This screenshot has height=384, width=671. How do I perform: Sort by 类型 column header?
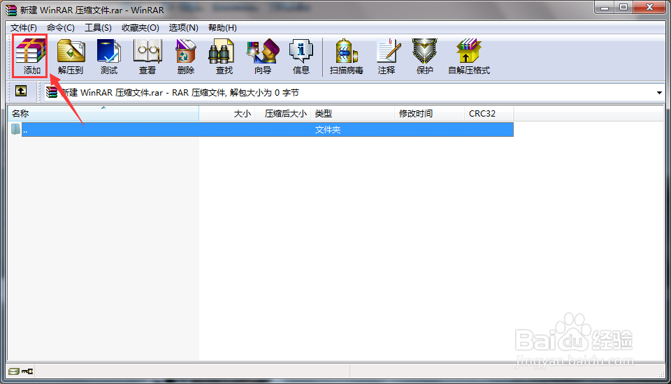point(352,114)
